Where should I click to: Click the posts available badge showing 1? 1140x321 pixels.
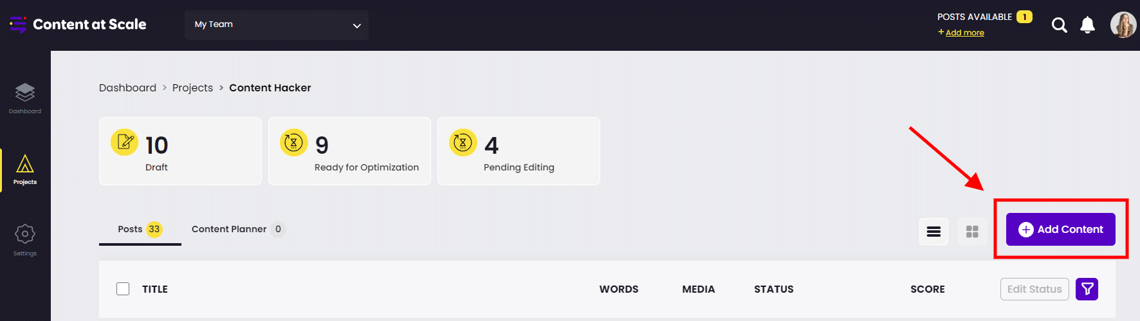click(1024, 17)
